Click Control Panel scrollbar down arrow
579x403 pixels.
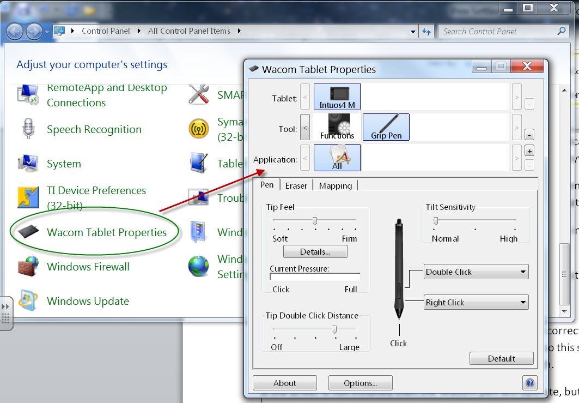pos(564,311)
